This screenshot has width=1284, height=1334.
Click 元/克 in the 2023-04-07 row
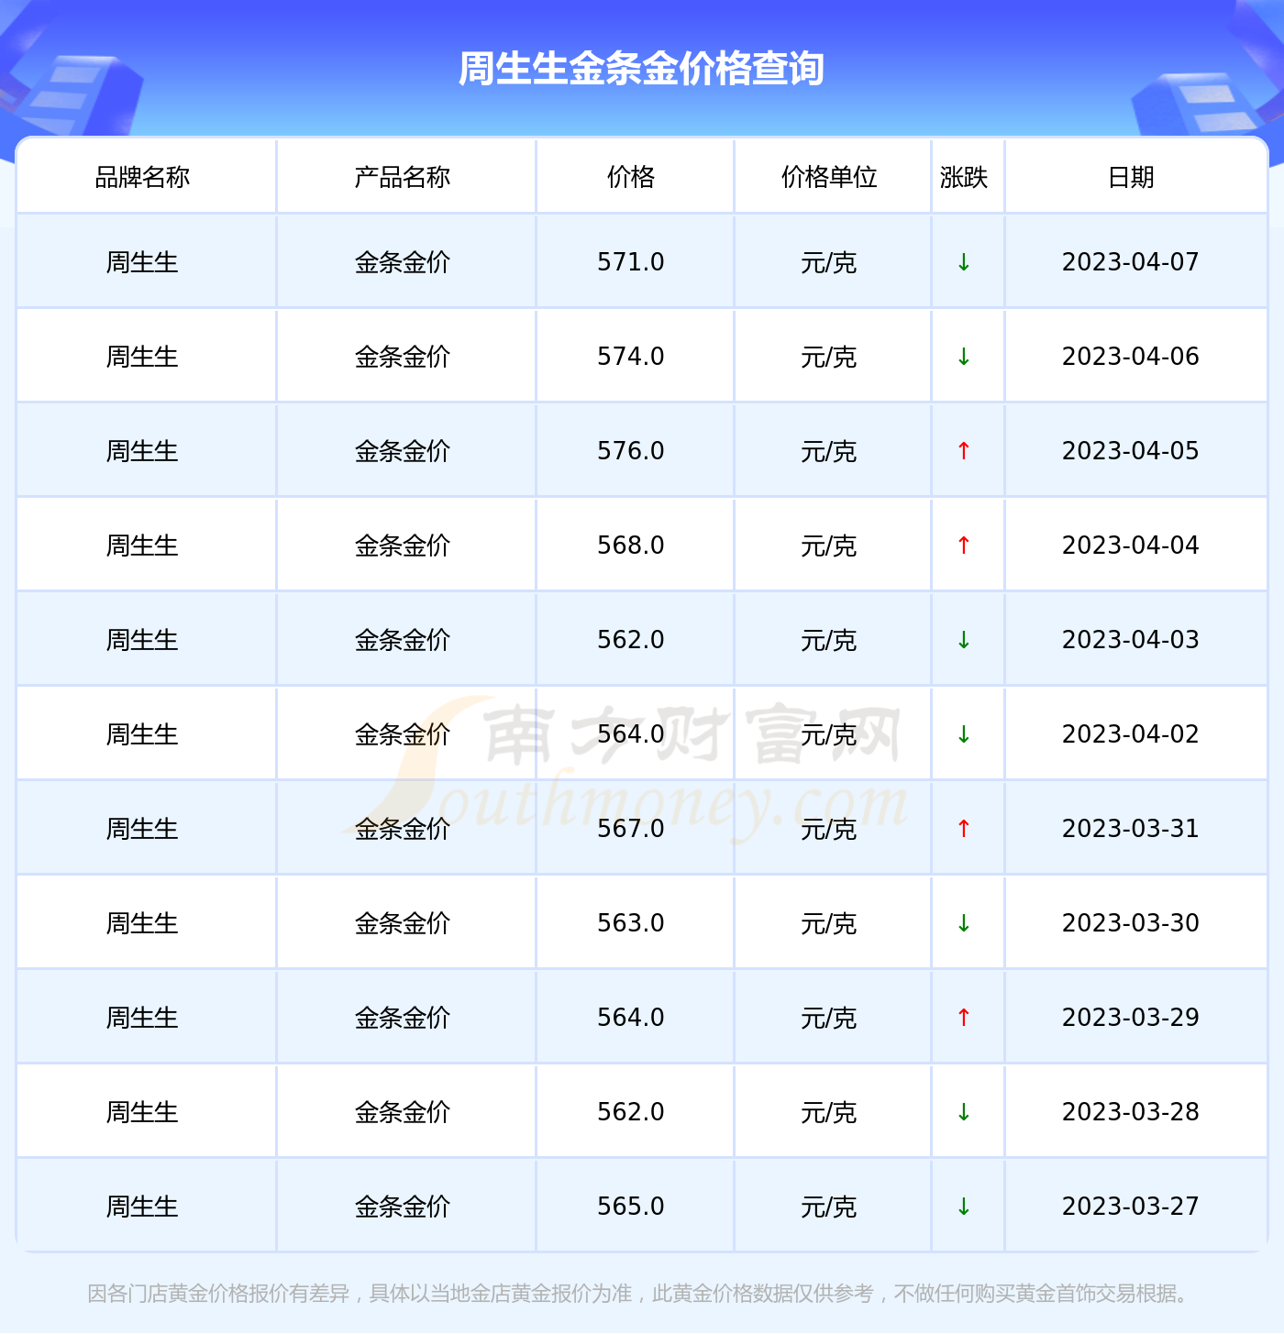pos(829,263)
